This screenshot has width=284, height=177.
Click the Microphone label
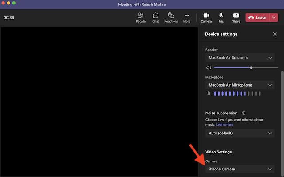214,77
